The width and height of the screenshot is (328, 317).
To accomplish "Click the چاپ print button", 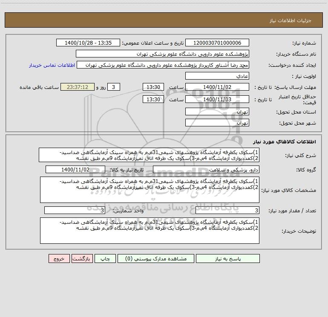I will tap(105, 258).
